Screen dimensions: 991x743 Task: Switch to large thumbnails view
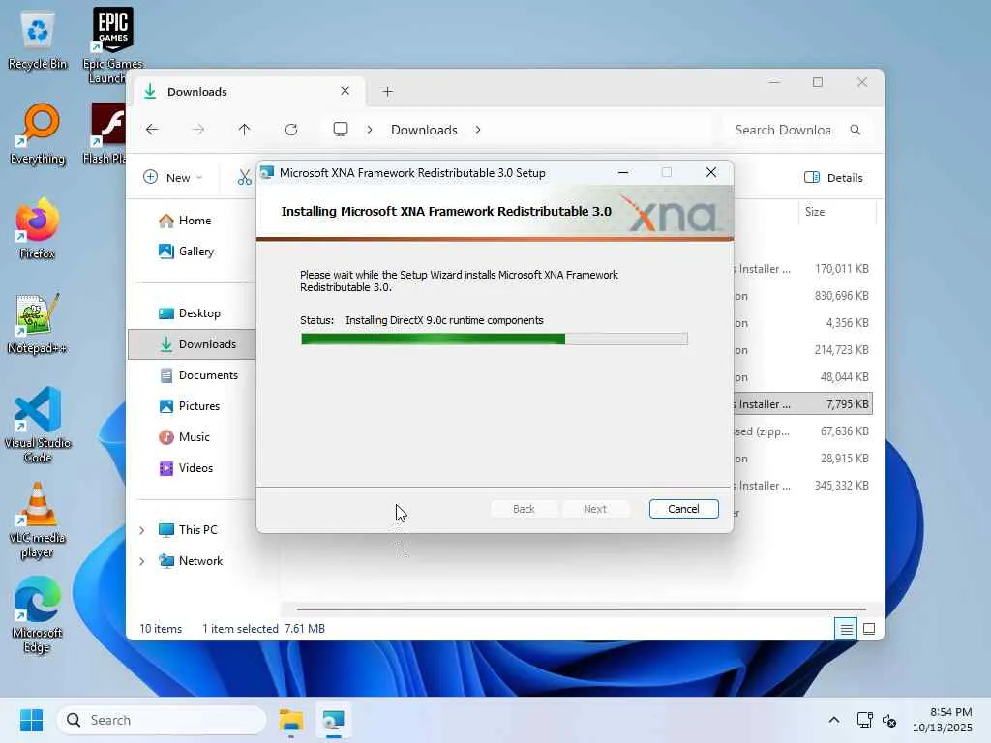[869, 629]
